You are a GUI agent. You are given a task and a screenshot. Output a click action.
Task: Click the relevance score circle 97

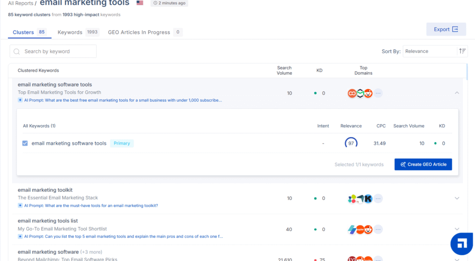[x=351, y=143]
